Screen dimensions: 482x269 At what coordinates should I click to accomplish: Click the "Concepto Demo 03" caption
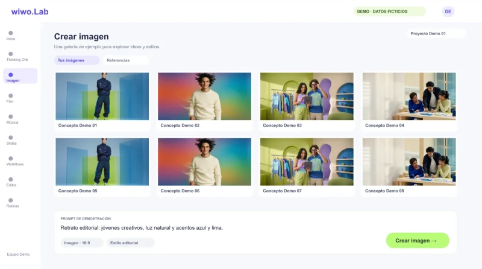point(282,125)
